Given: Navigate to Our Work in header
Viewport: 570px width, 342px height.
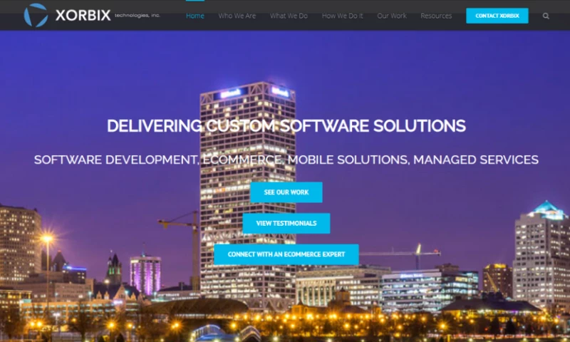Looking at the screenshot, I should point(392,16).
